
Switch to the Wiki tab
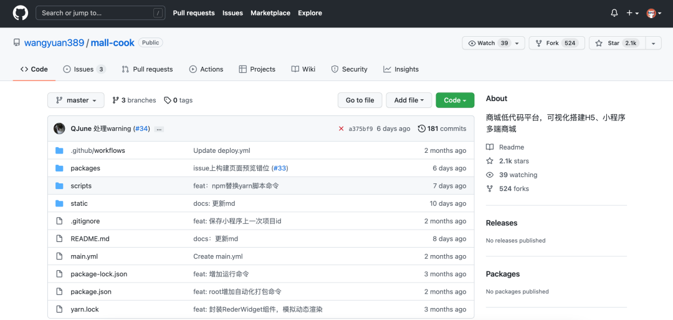303,69
